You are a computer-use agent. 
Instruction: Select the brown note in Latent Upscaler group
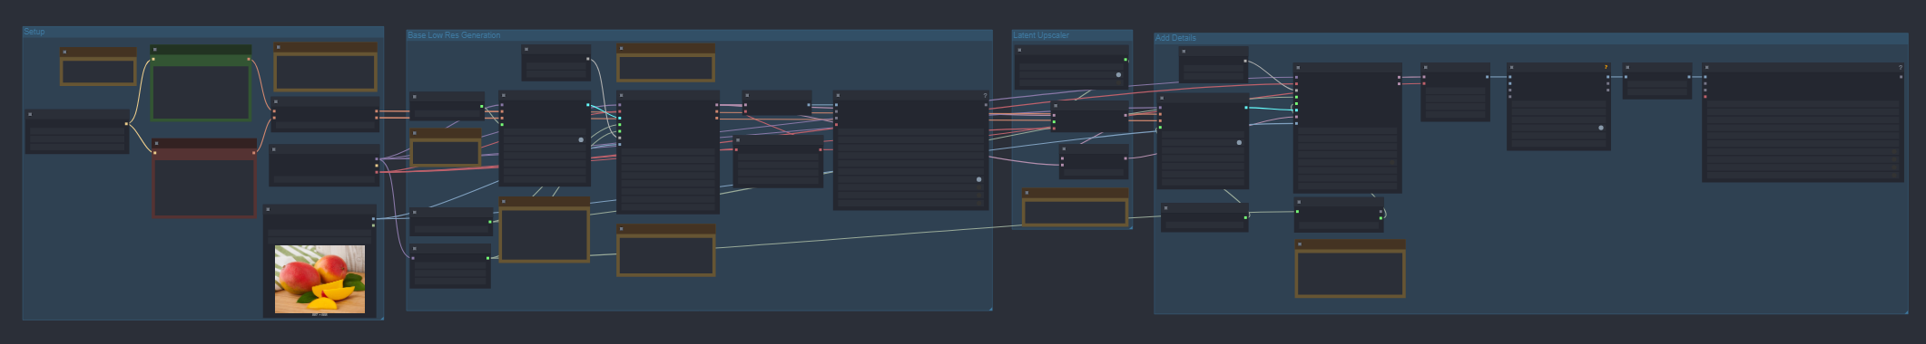click(1075, 207)
